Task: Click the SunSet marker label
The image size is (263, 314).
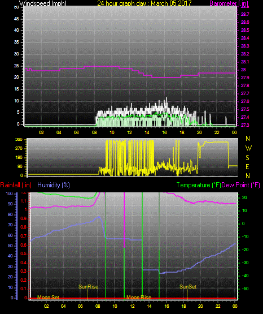Action: pyautogui.click(x=188, y=287)
